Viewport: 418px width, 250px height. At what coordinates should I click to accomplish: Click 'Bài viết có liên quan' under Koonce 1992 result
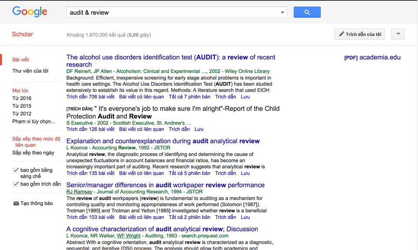142,173
